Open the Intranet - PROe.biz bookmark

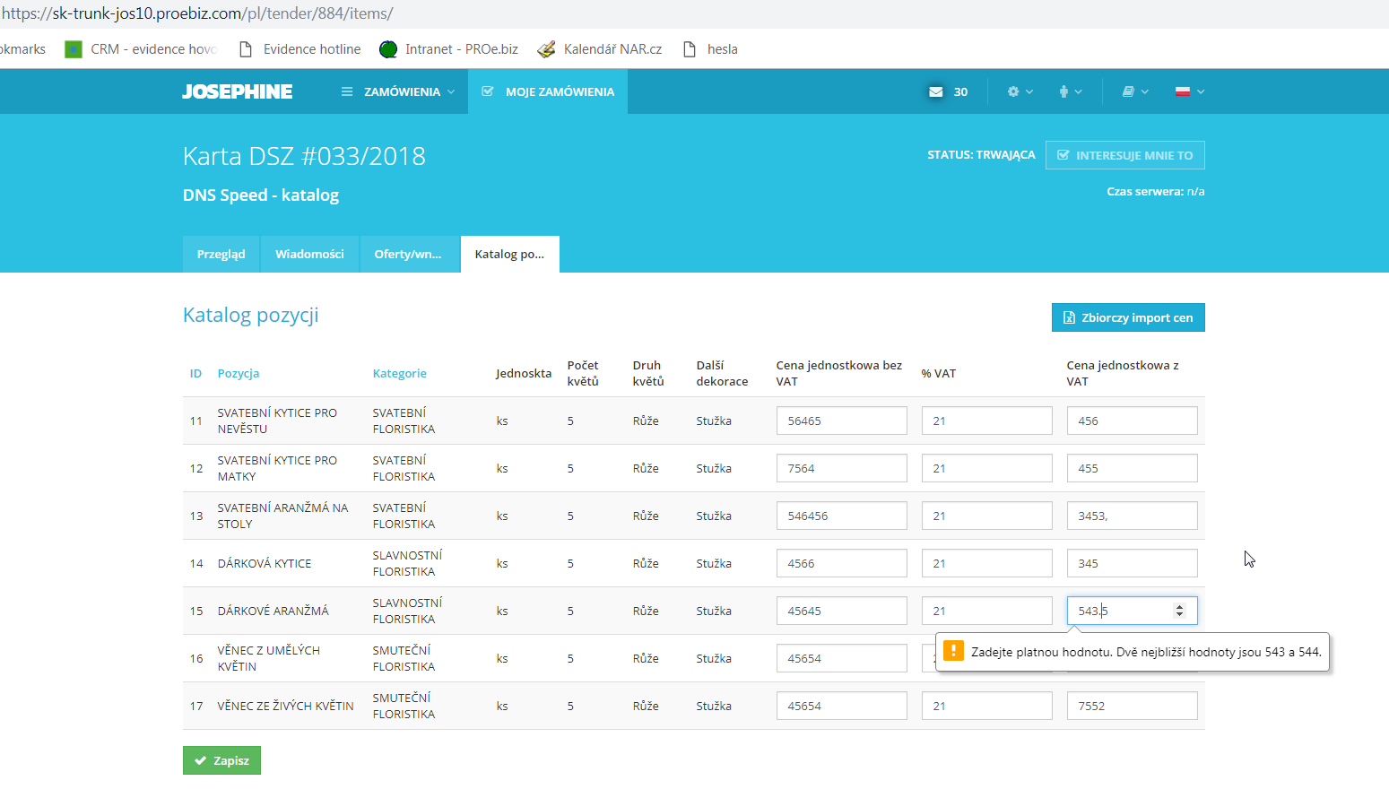449,49
